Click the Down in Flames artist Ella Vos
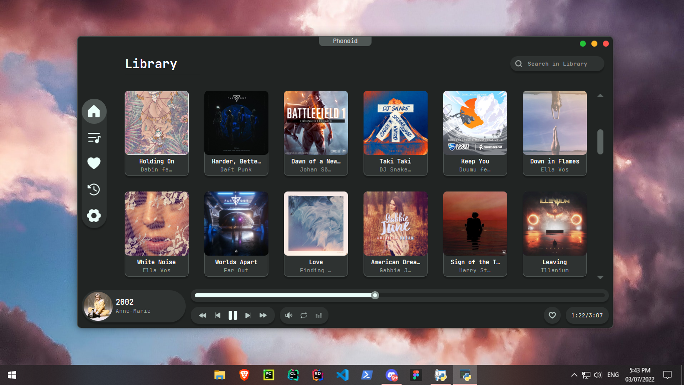 coord(555,169)
